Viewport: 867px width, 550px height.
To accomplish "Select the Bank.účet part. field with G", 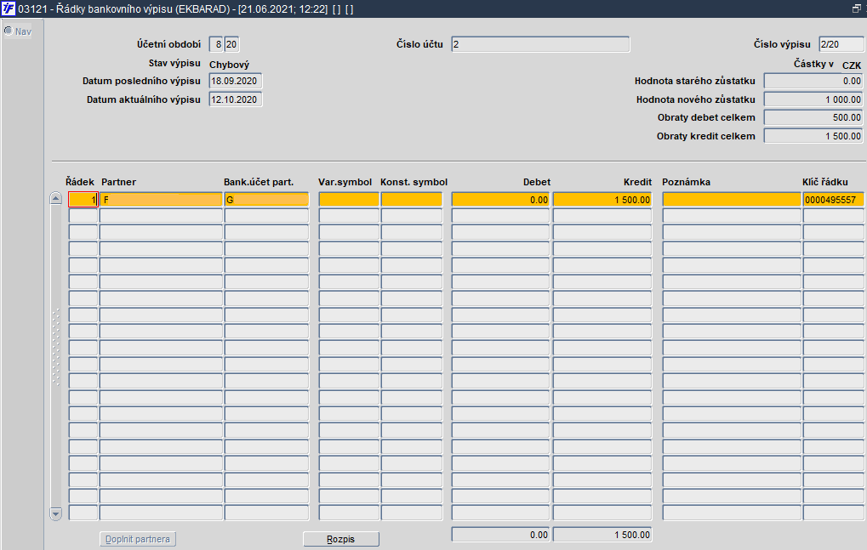I will [266, 200].
